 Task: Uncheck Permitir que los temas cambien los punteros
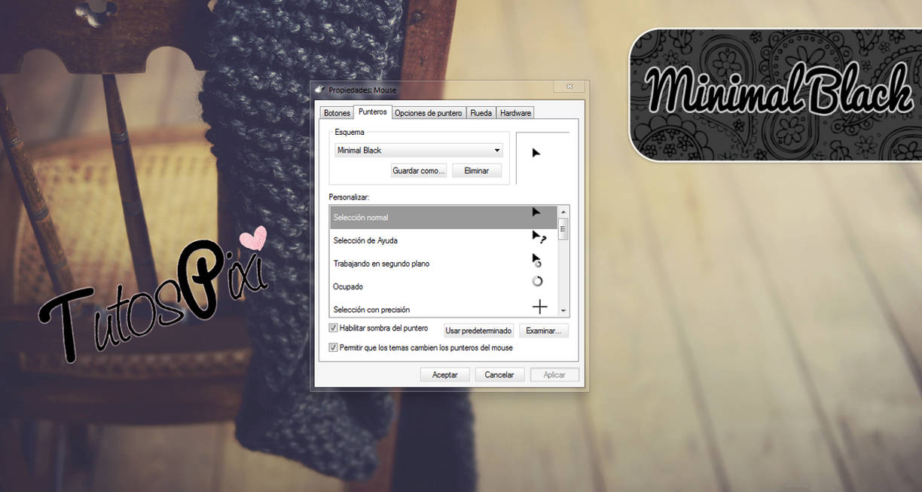pyautogui.click(x=333, y=347)
